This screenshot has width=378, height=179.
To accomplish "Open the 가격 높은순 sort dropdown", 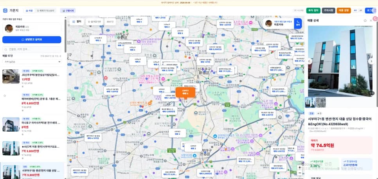I will click(x=32, y=62).
